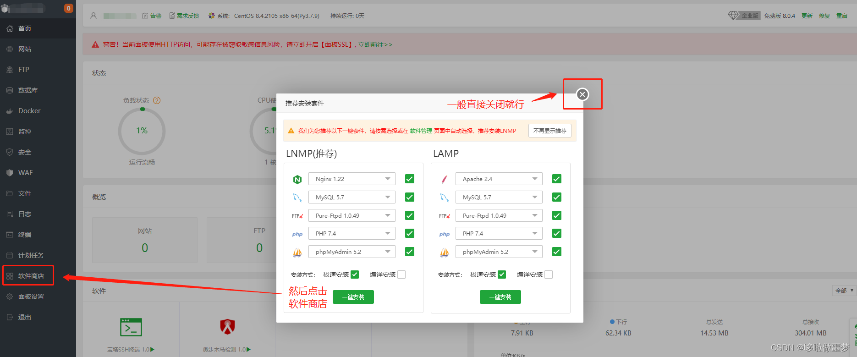Open Docker in sidebar
Viewport: 857px width, 357px height.
(38, 111)
